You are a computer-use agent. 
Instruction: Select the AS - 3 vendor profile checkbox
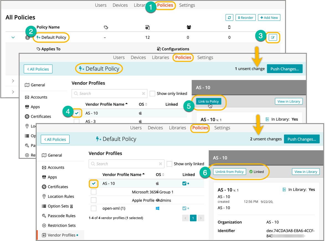coord(77,121)
